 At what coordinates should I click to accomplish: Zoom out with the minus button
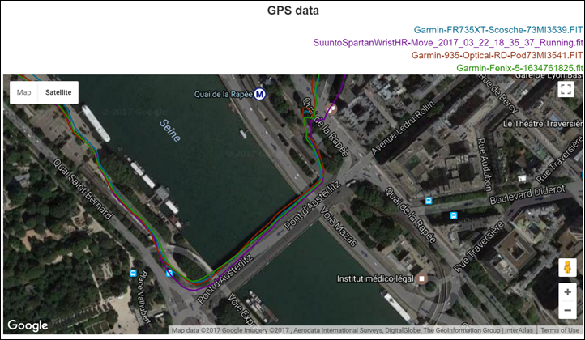click(567, 311)
